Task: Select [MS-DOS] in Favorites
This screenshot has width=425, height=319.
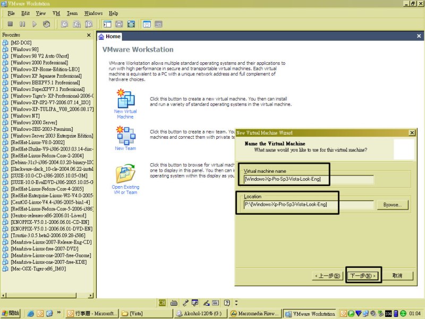Action: click(x=21, y=43)
